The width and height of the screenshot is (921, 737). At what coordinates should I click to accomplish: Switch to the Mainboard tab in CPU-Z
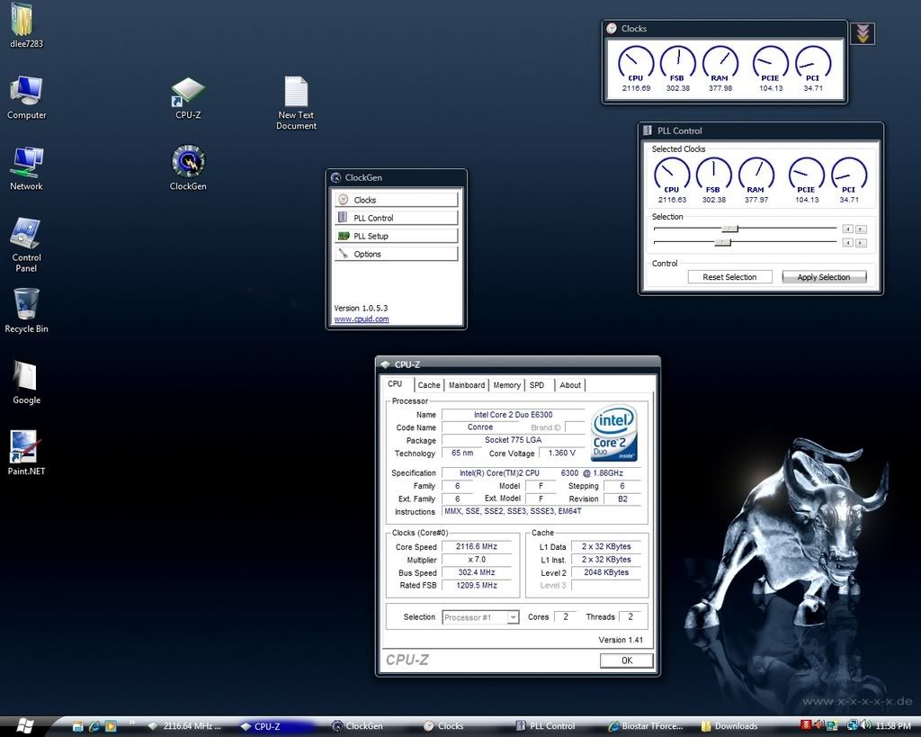467,385
